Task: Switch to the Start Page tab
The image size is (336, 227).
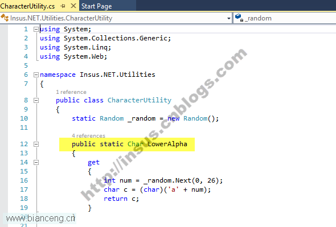Action: pyautogui.click(x=96, y=6)
